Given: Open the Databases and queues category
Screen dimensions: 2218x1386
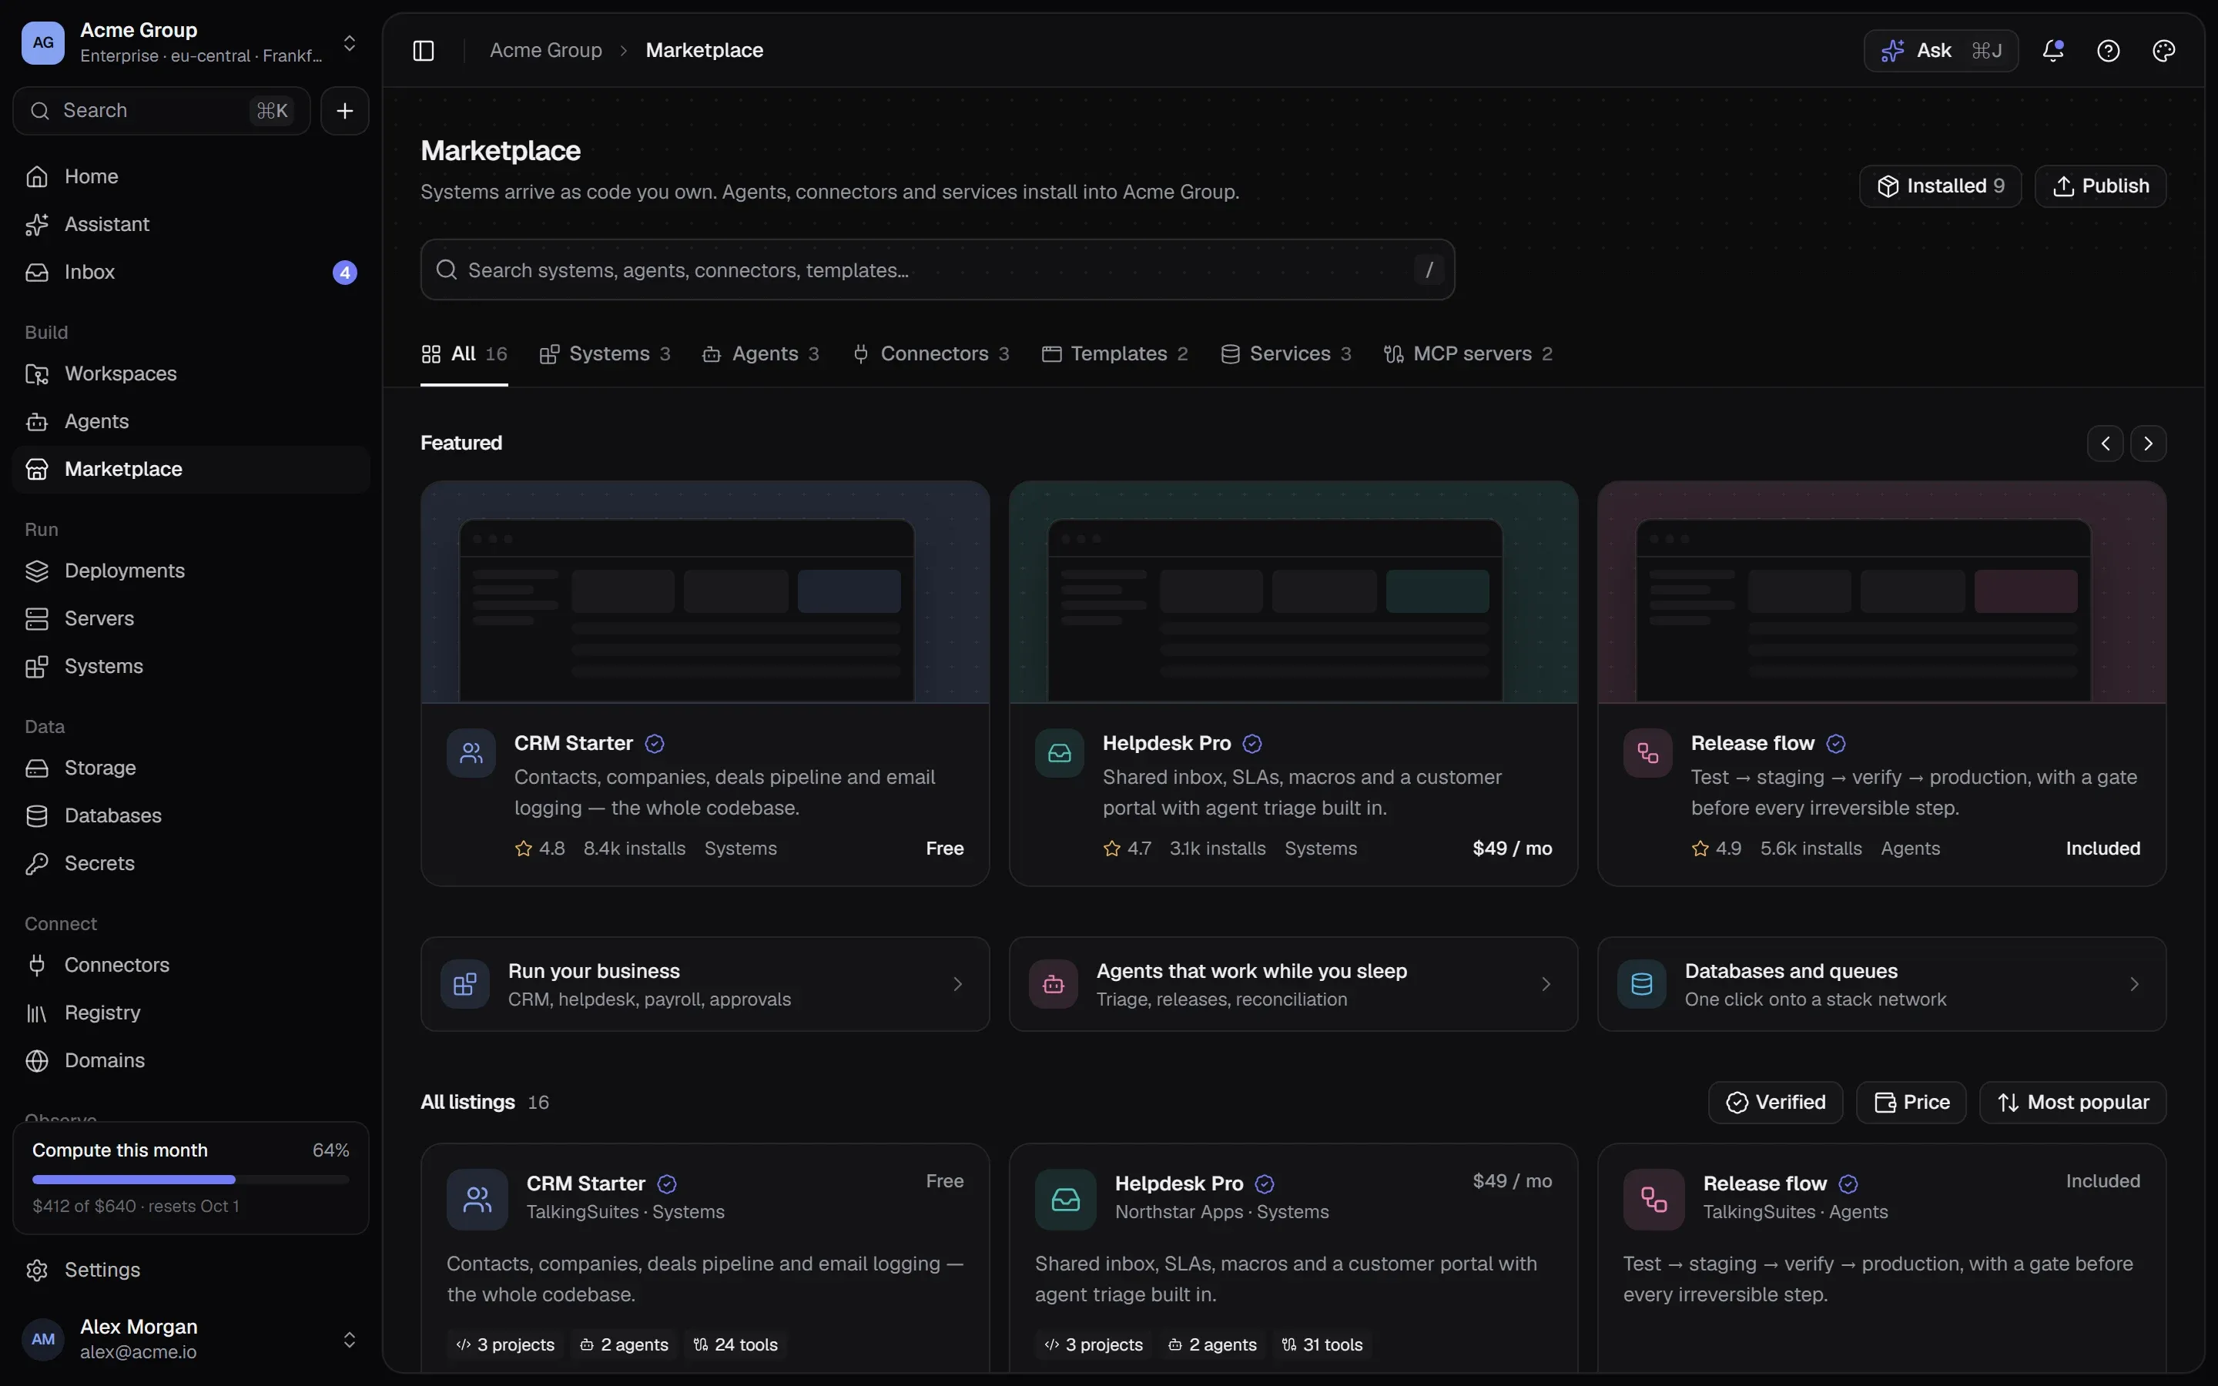Looking at the screenshot, I should [1881, 983].
